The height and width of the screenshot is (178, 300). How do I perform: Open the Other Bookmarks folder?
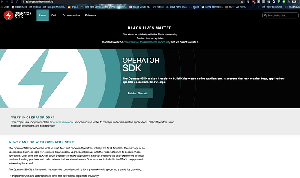coord(272,7)
